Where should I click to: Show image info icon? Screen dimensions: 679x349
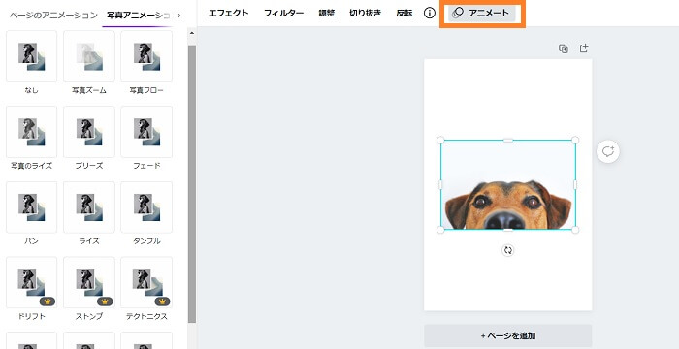(x=429, y=13)
